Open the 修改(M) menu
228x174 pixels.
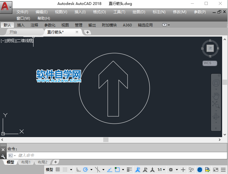179,12
